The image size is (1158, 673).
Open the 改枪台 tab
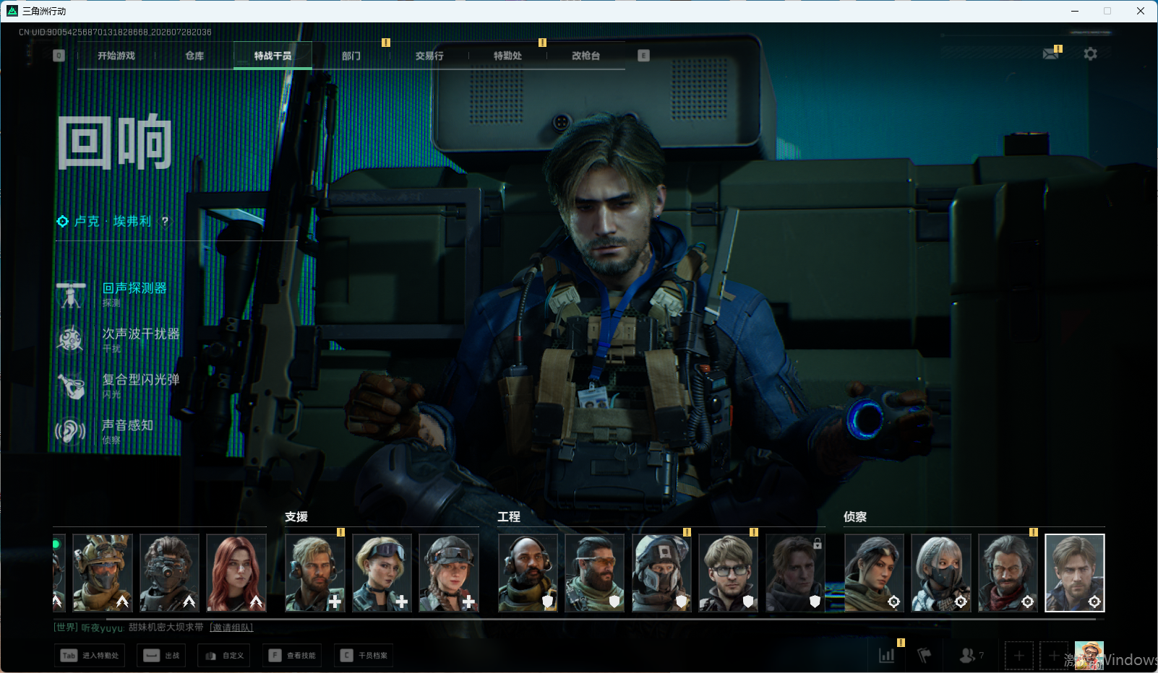[x=586, y=56]
